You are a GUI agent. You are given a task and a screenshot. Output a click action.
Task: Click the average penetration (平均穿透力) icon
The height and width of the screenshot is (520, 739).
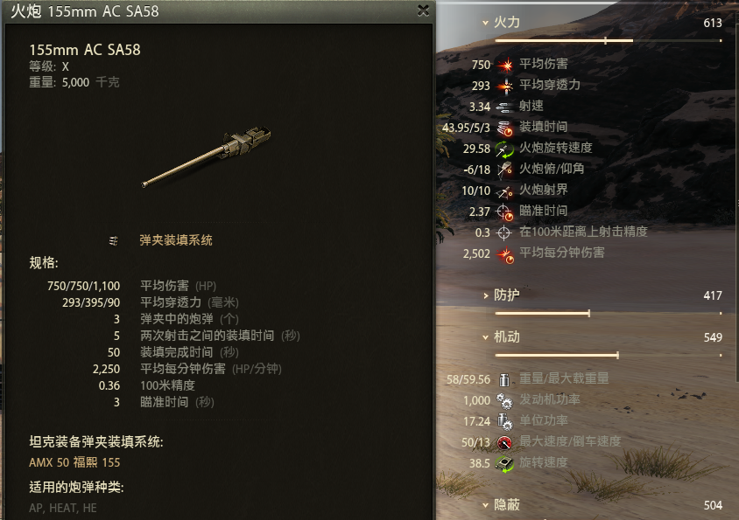pyautogui.click(x=505, y=86)
